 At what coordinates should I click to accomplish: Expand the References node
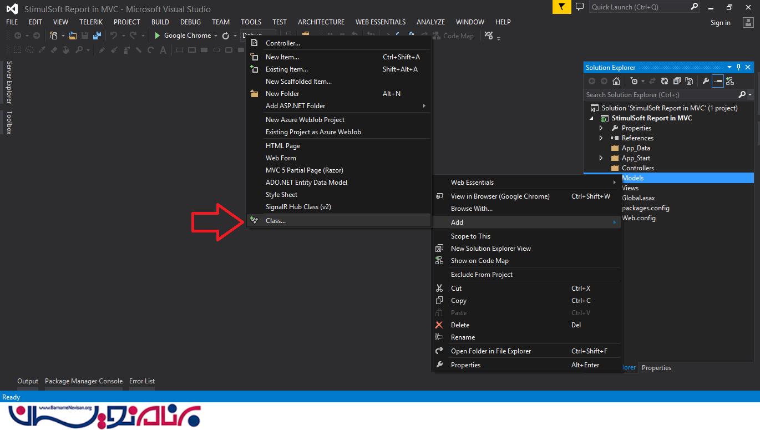tap(601, 138)
